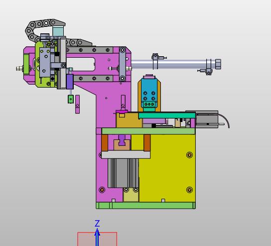
Task: Select the red origin plane rectangle
Action: pos(97,239)
